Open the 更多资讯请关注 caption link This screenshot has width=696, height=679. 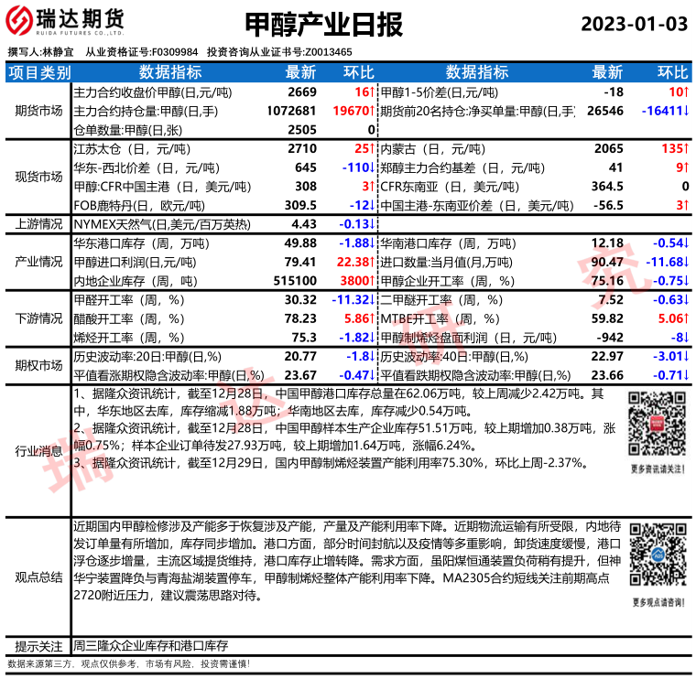point(658,469)
